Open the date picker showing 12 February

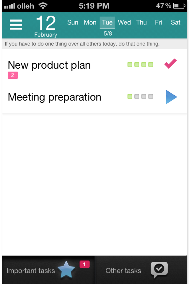coord(46,25)
